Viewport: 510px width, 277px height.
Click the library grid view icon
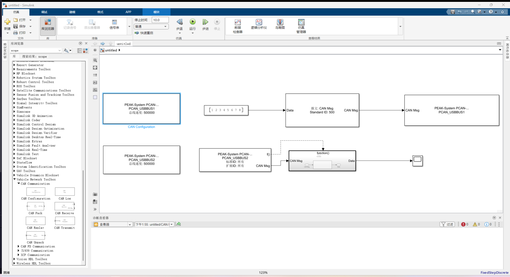[85, 50]
